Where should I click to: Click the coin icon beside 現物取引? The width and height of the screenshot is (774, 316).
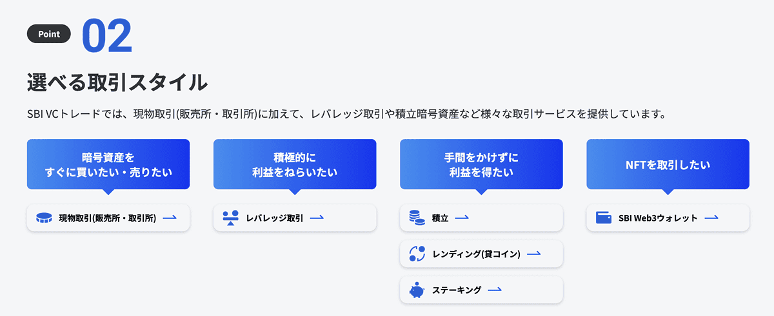pos(44,218)
